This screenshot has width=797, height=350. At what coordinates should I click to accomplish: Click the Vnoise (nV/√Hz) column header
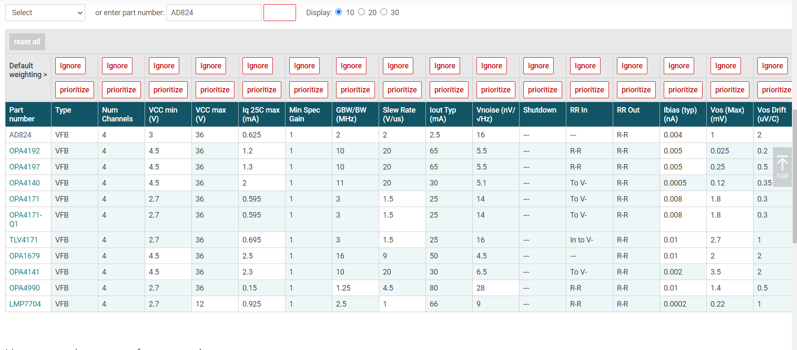(x=496, y=114)
